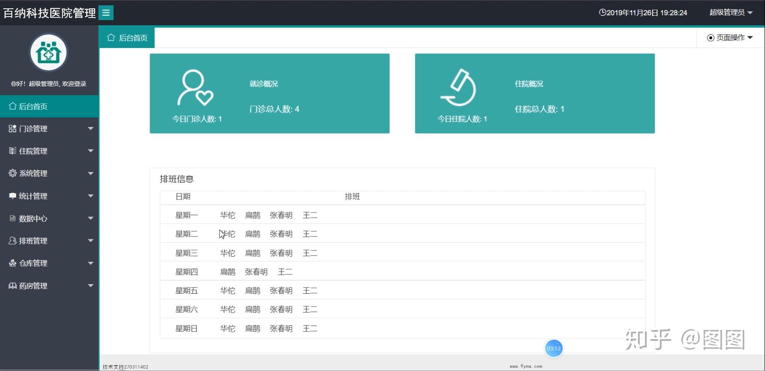This screenshot has width=765, height=371.
Task: Click the 百纳科技医院管理 title
Action: pos(49,13)
